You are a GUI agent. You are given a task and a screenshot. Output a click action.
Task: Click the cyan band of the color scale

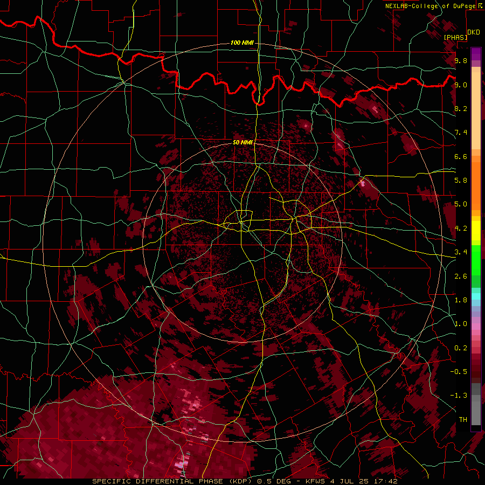tap(476, 296)
